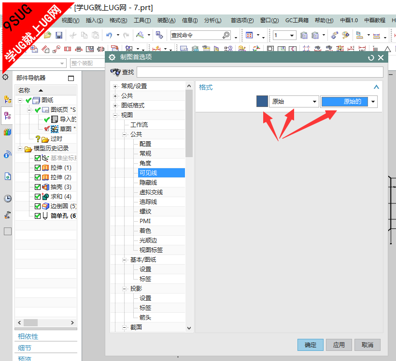The height and width of the screenshot is (361, 396).
Task: Click the Cut scissors icon
Action: [x=73, y=35]
